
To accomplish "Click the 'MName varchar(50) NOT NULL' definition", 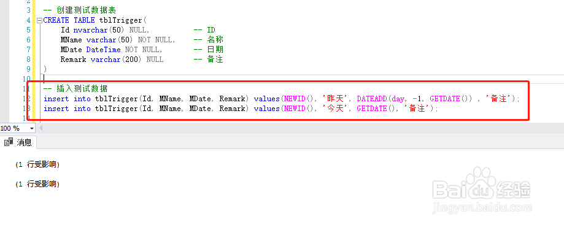I will 118,40.
